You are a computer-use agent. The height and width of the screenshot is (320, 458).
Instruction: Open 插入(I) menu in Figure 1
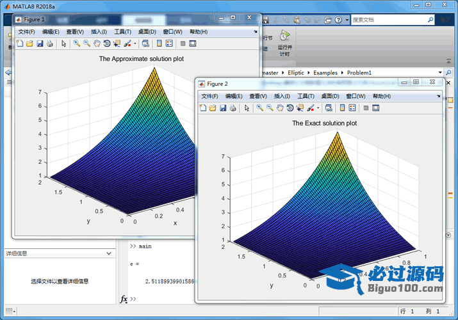[99, 32]
